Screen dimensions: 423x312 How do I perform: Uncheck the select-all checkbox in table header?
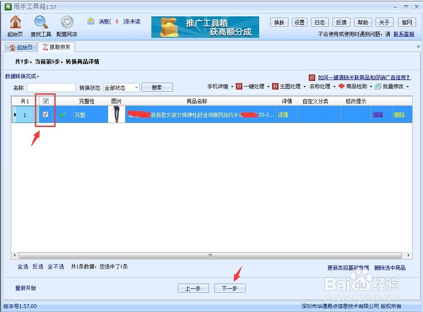pyautogui.click(x=45, y=100)
